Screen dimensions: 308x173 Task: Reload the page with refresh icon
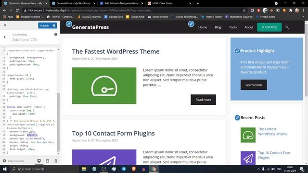17,11
